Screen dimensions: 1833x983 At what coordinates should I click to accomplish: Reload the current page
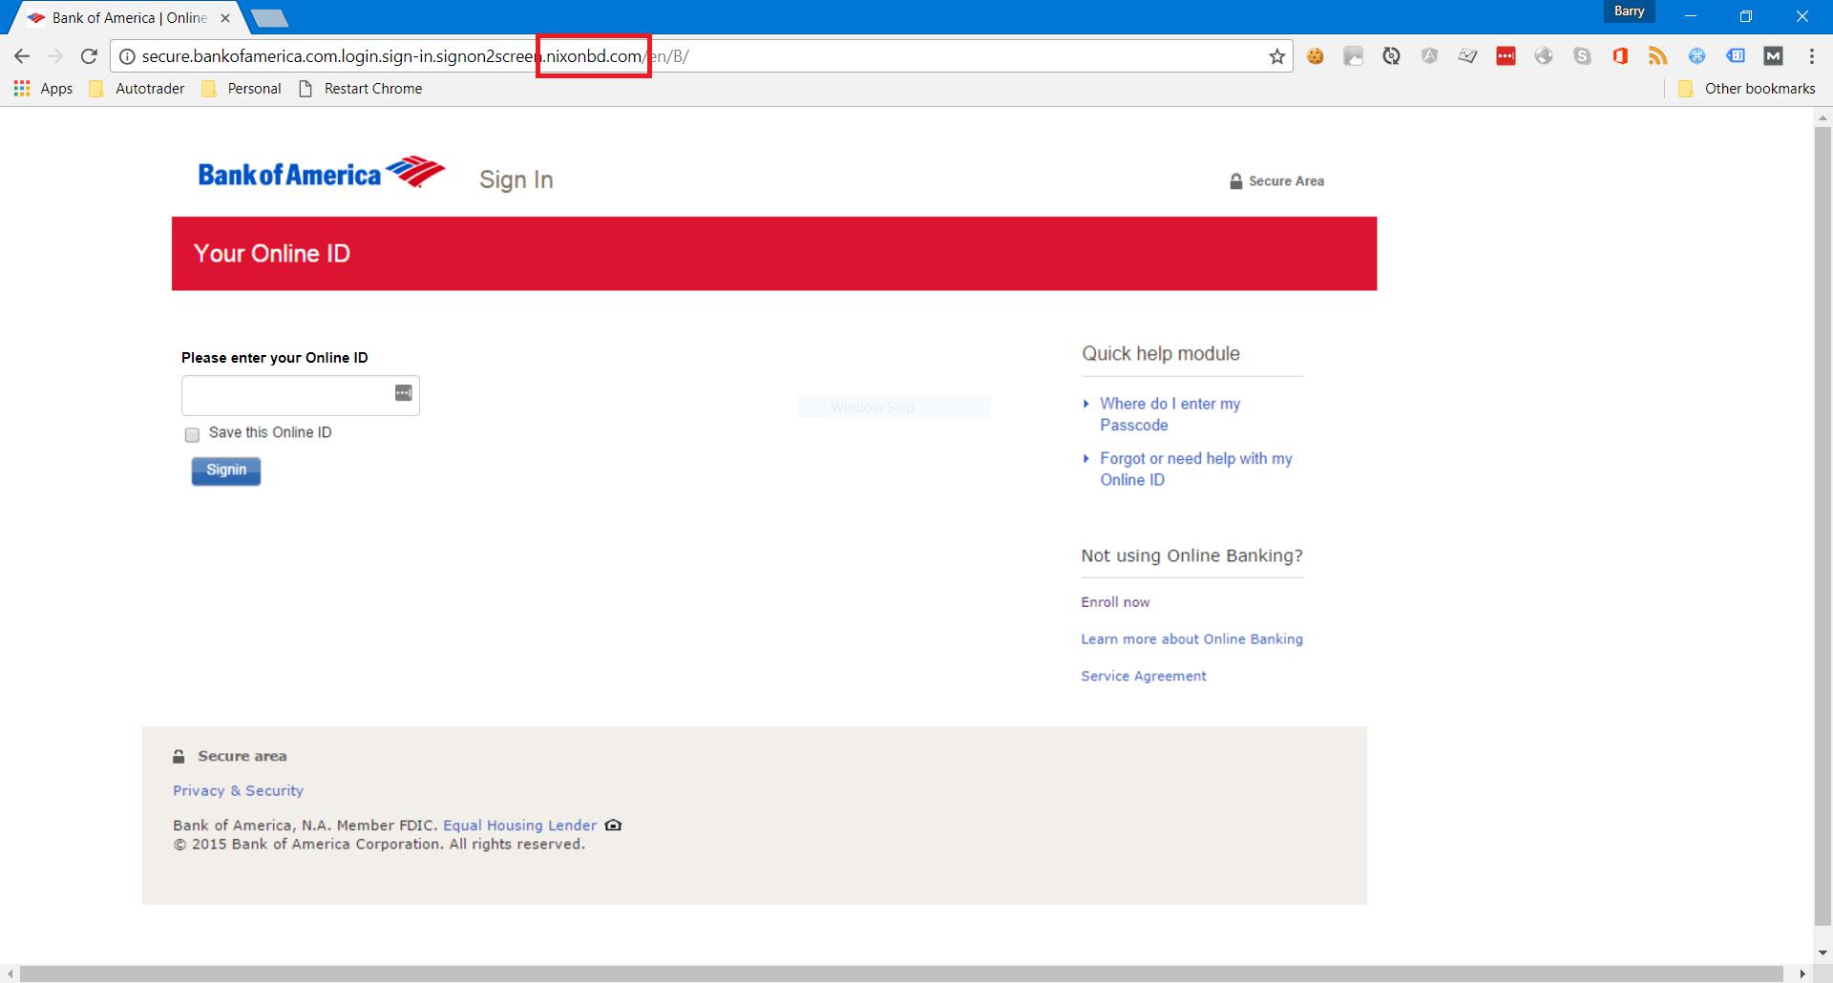coord(89,56)
